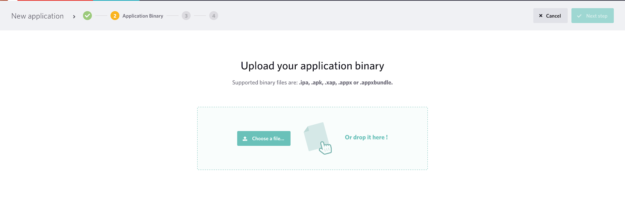Image resolution: width=625 pixels, height=203 pixels.
Task: Click the supported binary file types text
Action: click(x=312, y=83)
